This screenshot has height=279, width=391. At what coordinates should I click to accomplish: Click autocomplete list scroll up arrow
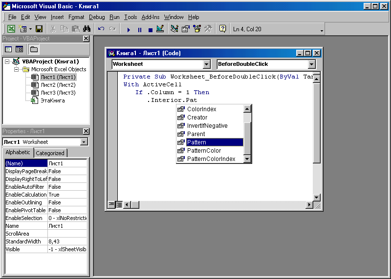247,109
